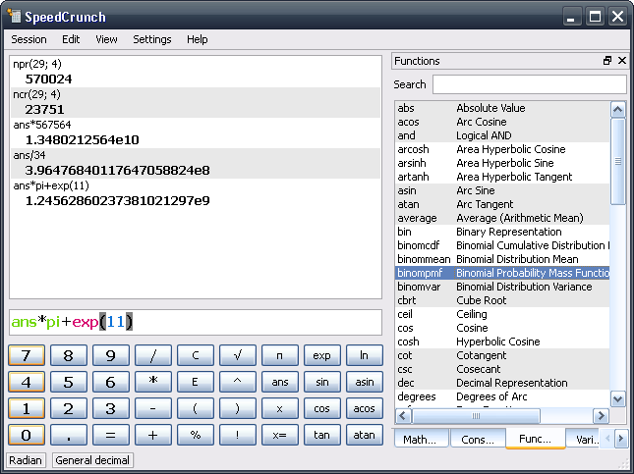The image size is (634, 474).
Task: Show next dock tabs with right arrow
Action: click(x=620, y=438)
